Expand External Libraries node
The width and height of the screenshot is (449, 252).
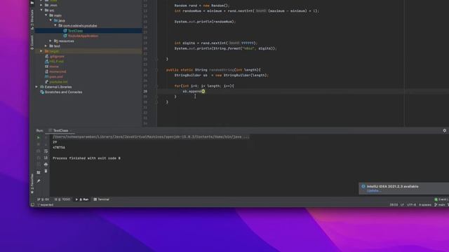point(36,87)
